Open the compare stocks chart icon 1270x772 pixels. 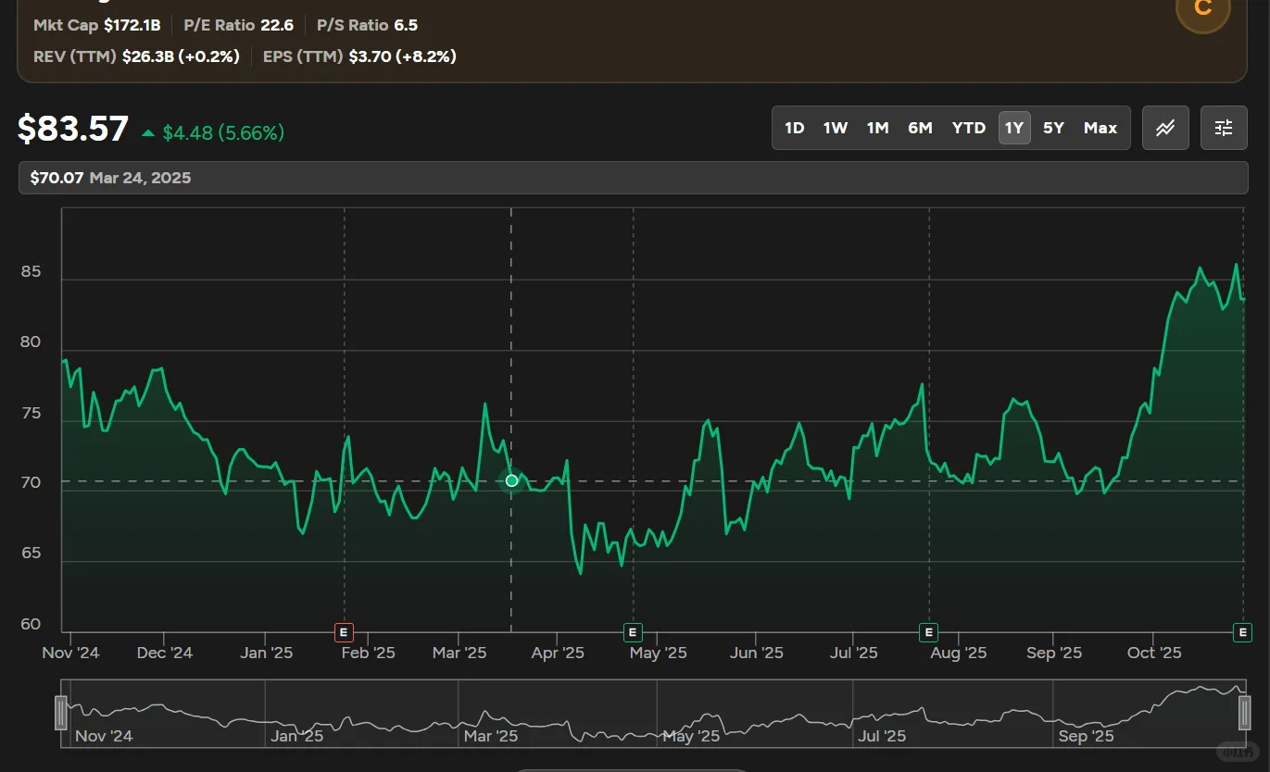point(1165,128)
